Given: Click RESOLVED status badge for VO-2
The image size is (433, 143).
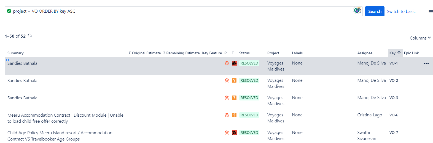Looking at the screenshot, I should [249, 80].
